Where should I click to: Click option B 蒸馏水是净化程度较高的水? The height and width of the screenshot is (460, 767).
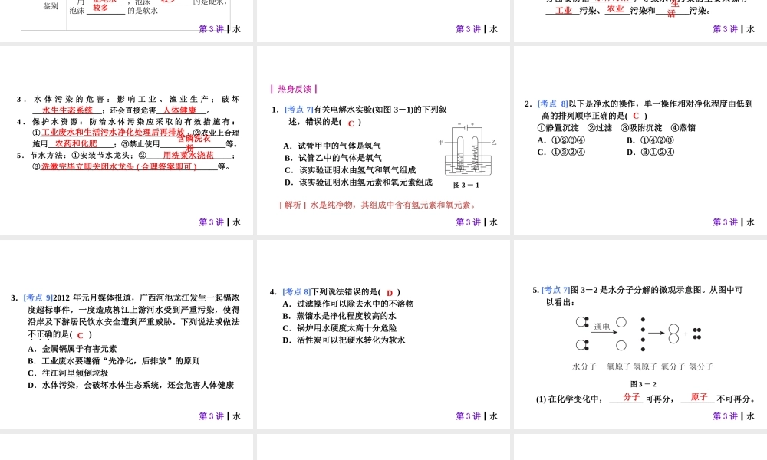(x=339, y=317)
